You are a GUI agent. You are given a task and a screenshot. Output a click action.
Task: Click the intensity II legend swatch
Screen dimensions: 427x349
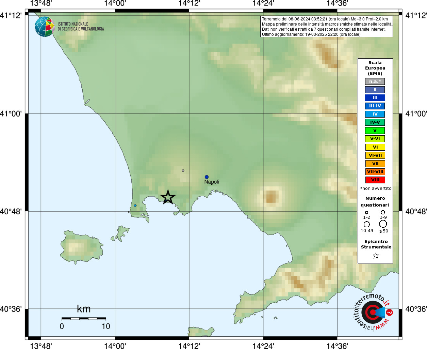(x=375, y=90)
